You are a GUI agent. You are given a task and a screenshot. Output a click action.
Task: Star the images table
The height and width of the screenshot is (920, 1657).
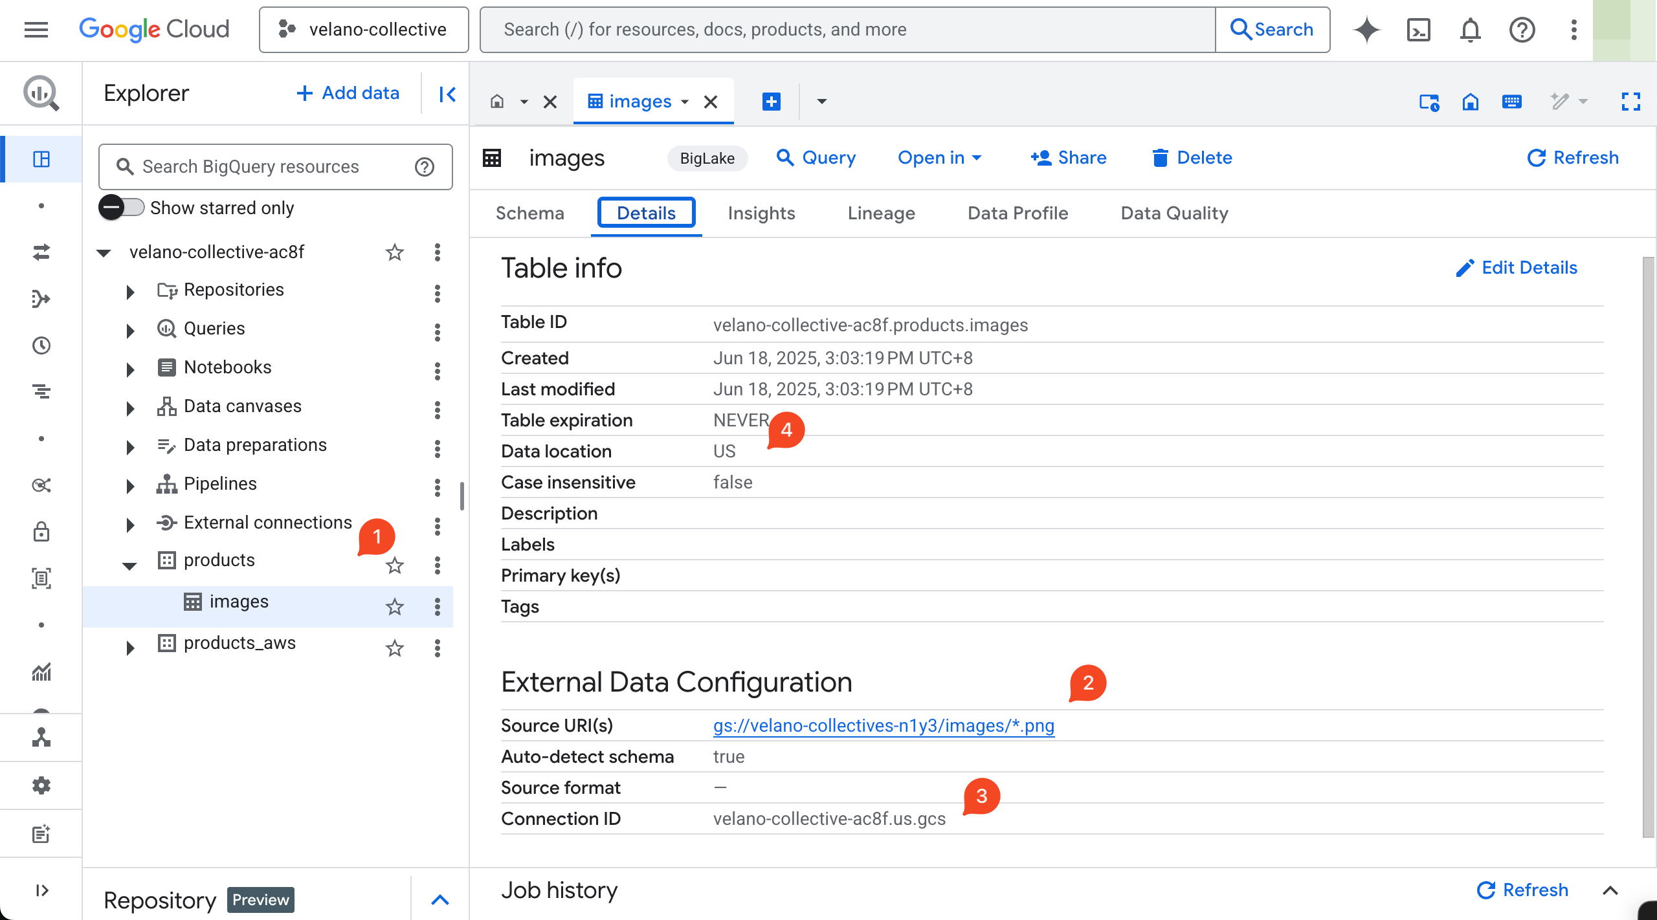pyautogui.click(x=395, y=607)
